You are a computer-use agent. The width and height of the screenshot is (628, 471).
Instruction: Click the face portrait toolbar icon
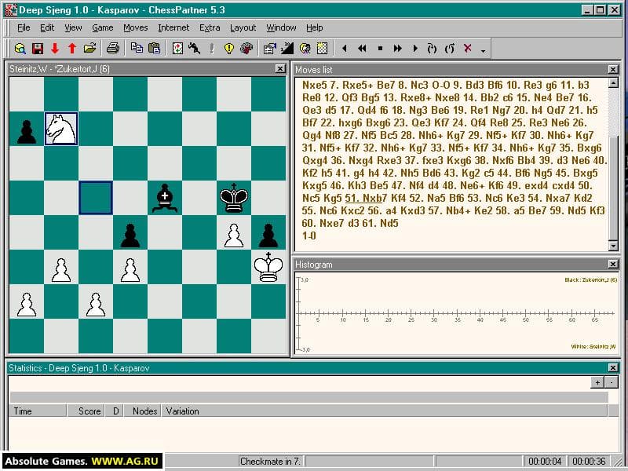click(305, 49)
